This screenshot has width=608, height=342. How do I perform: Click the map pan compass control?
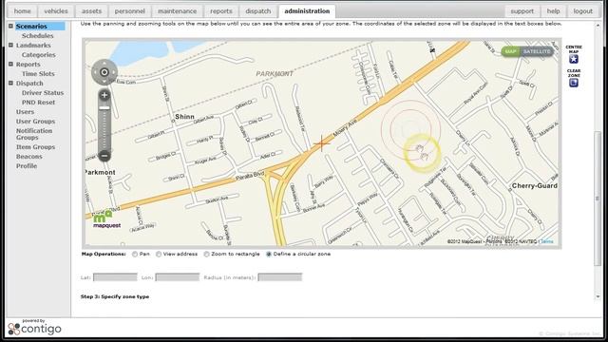click(104, 72)
